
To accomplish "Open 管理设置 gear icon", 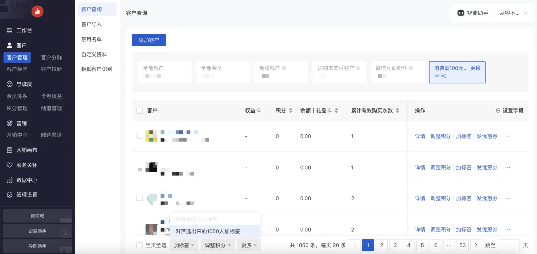I will (9, 195).
